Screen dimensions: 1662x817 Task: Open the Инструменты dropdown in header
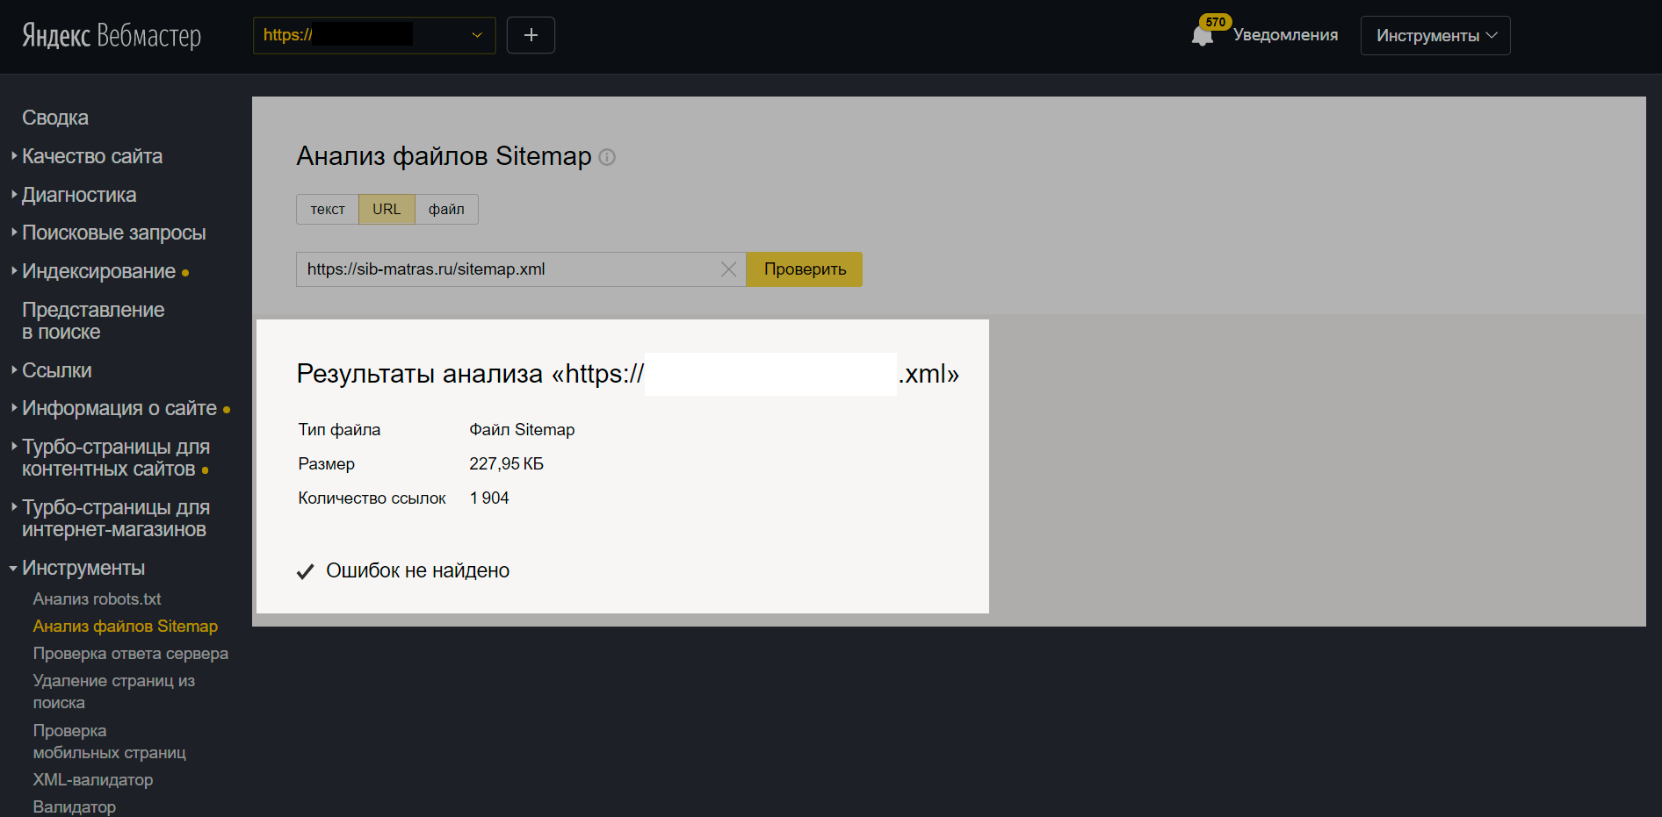click(1434, 36)
